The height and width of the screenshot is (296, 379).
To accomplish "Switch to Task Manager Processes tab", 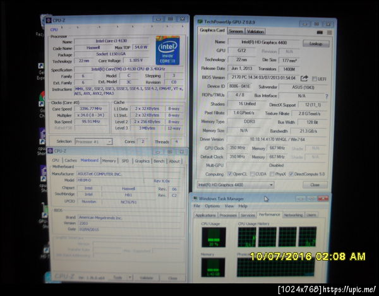I will pos(227,215).
